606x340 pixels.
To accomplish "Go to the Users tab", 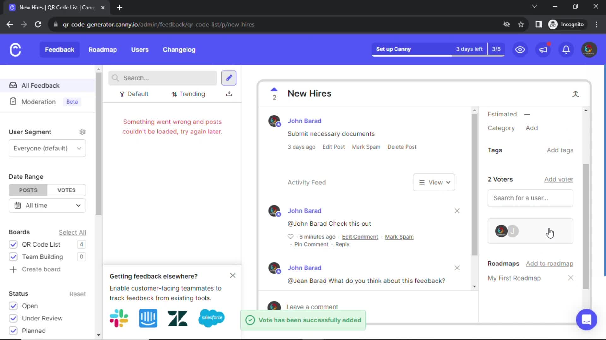I will 140,49.
